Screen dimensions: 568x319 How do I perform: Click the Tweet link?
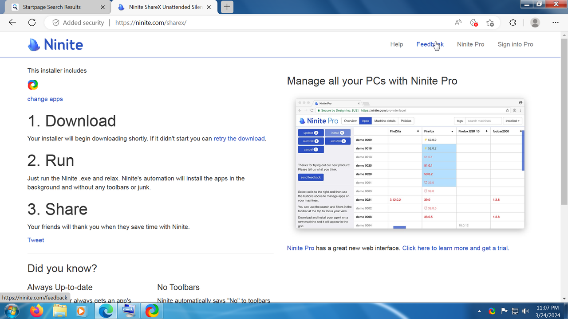35,240
